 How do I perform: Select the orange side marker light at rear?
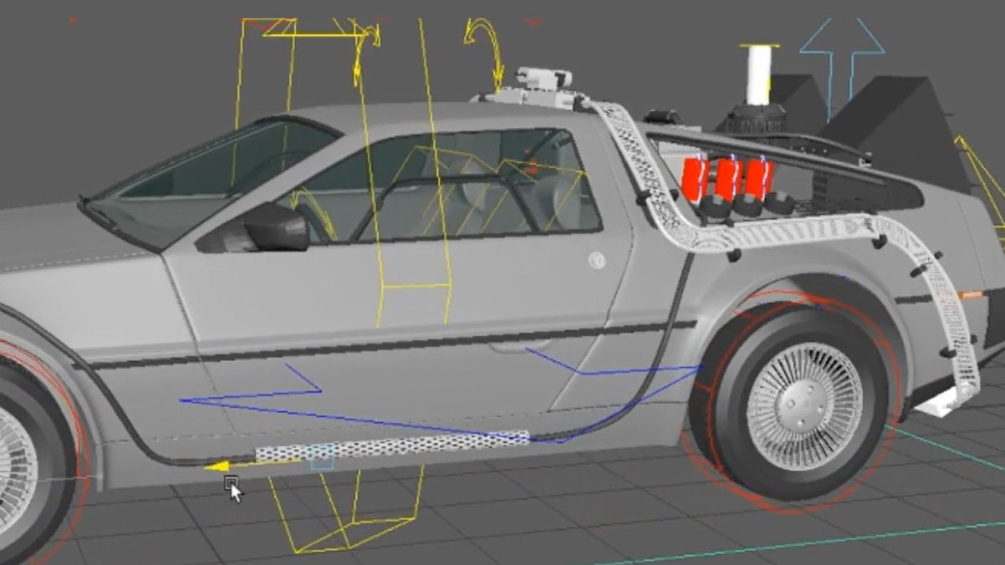970,295
